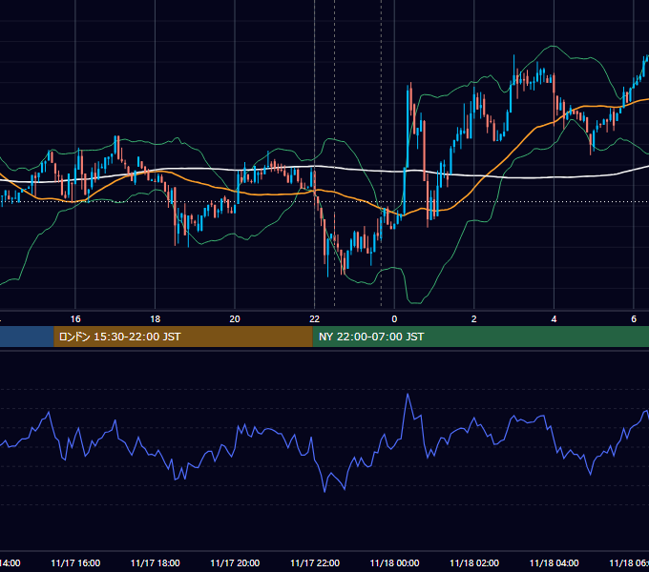Click the 18 hour label on price chart axis

[x=156, y=319]
